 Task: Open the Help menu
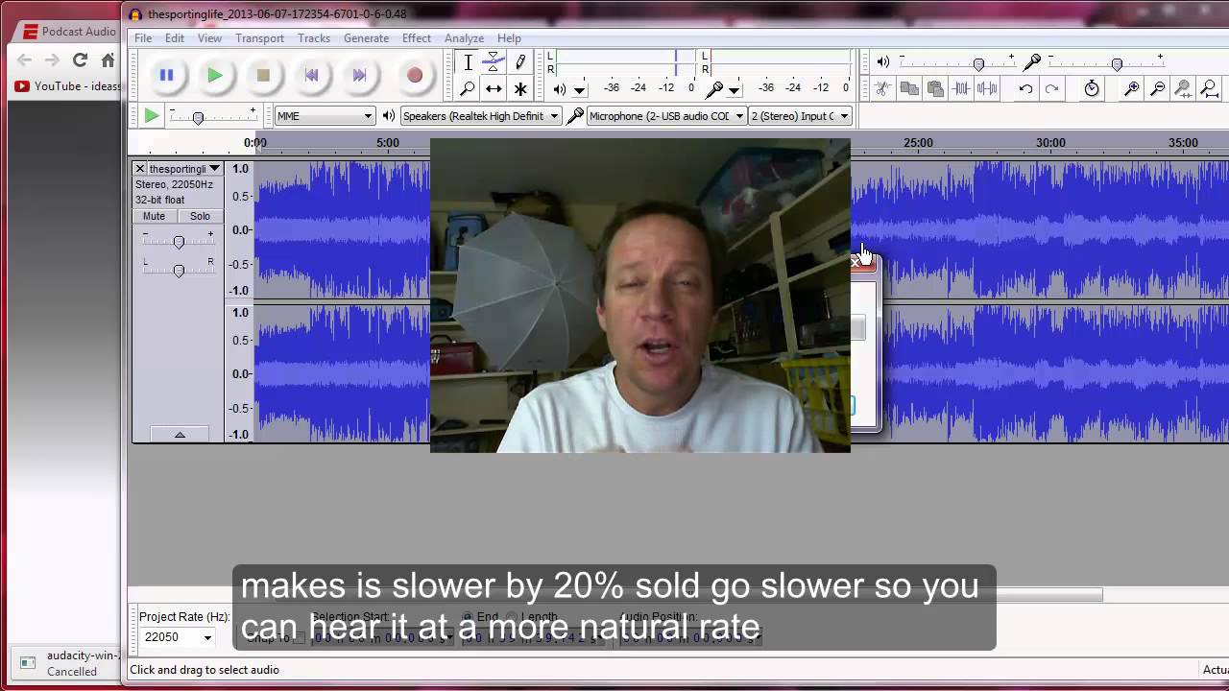tap(509, 38)
